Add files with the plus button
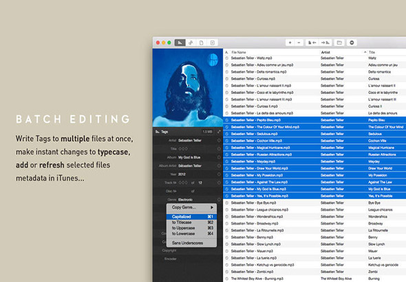 (290, 43)
